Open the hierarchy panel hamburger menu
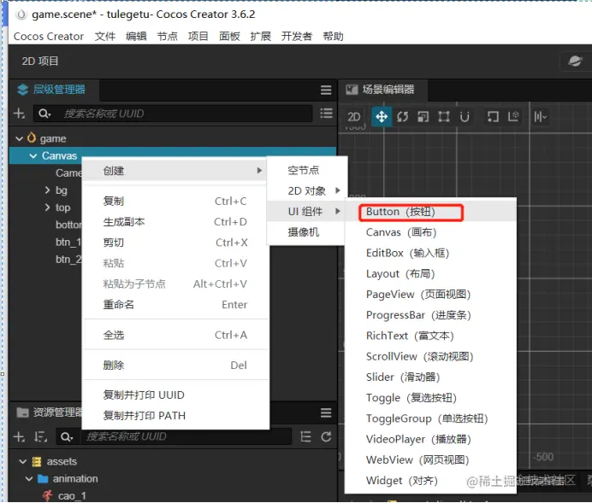Image resolution: width=592 pixels, height=503 pixels. [x=326, y=90]
